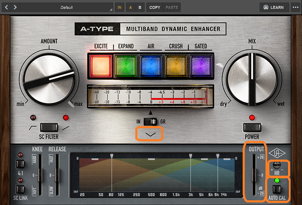Click the COPY button

point(155,7)
